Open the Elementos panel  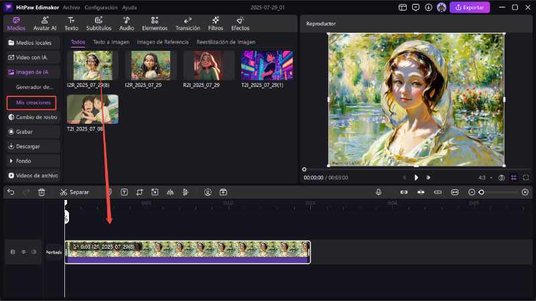click(155, 24)
